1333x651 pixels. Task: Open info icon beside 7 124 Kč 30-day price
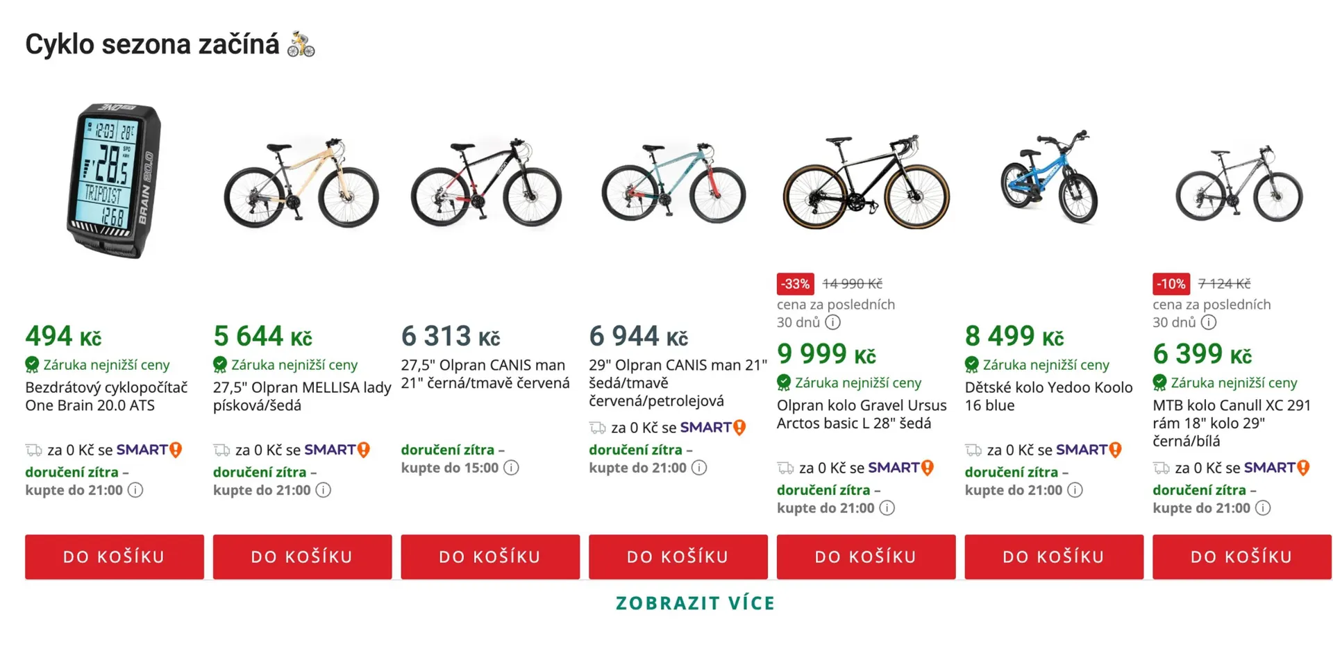point(1209,322)
